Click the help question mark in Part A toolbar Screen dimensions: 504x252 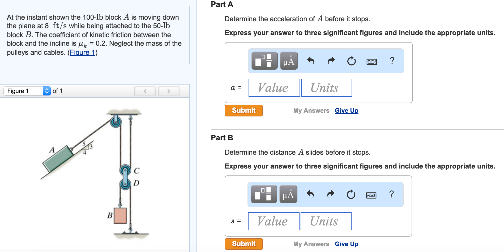pos(392,61)
